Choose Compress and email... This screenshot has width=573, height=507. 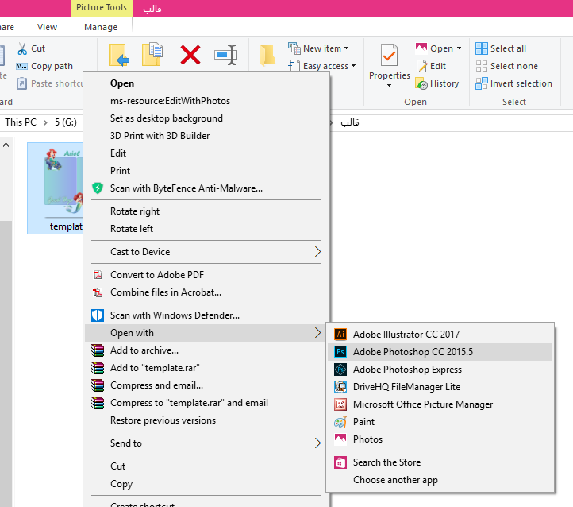206,385
